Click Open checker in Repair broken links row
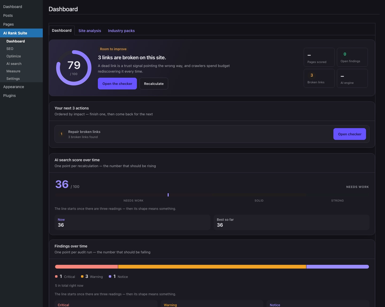 350,134
